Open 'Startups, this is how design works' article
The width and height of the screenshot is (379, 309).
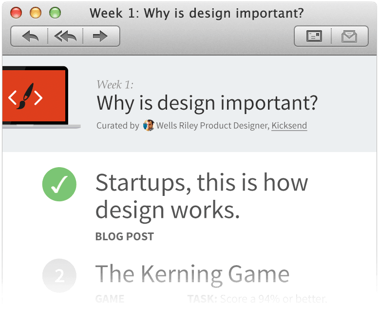click(x=201, y=196)
